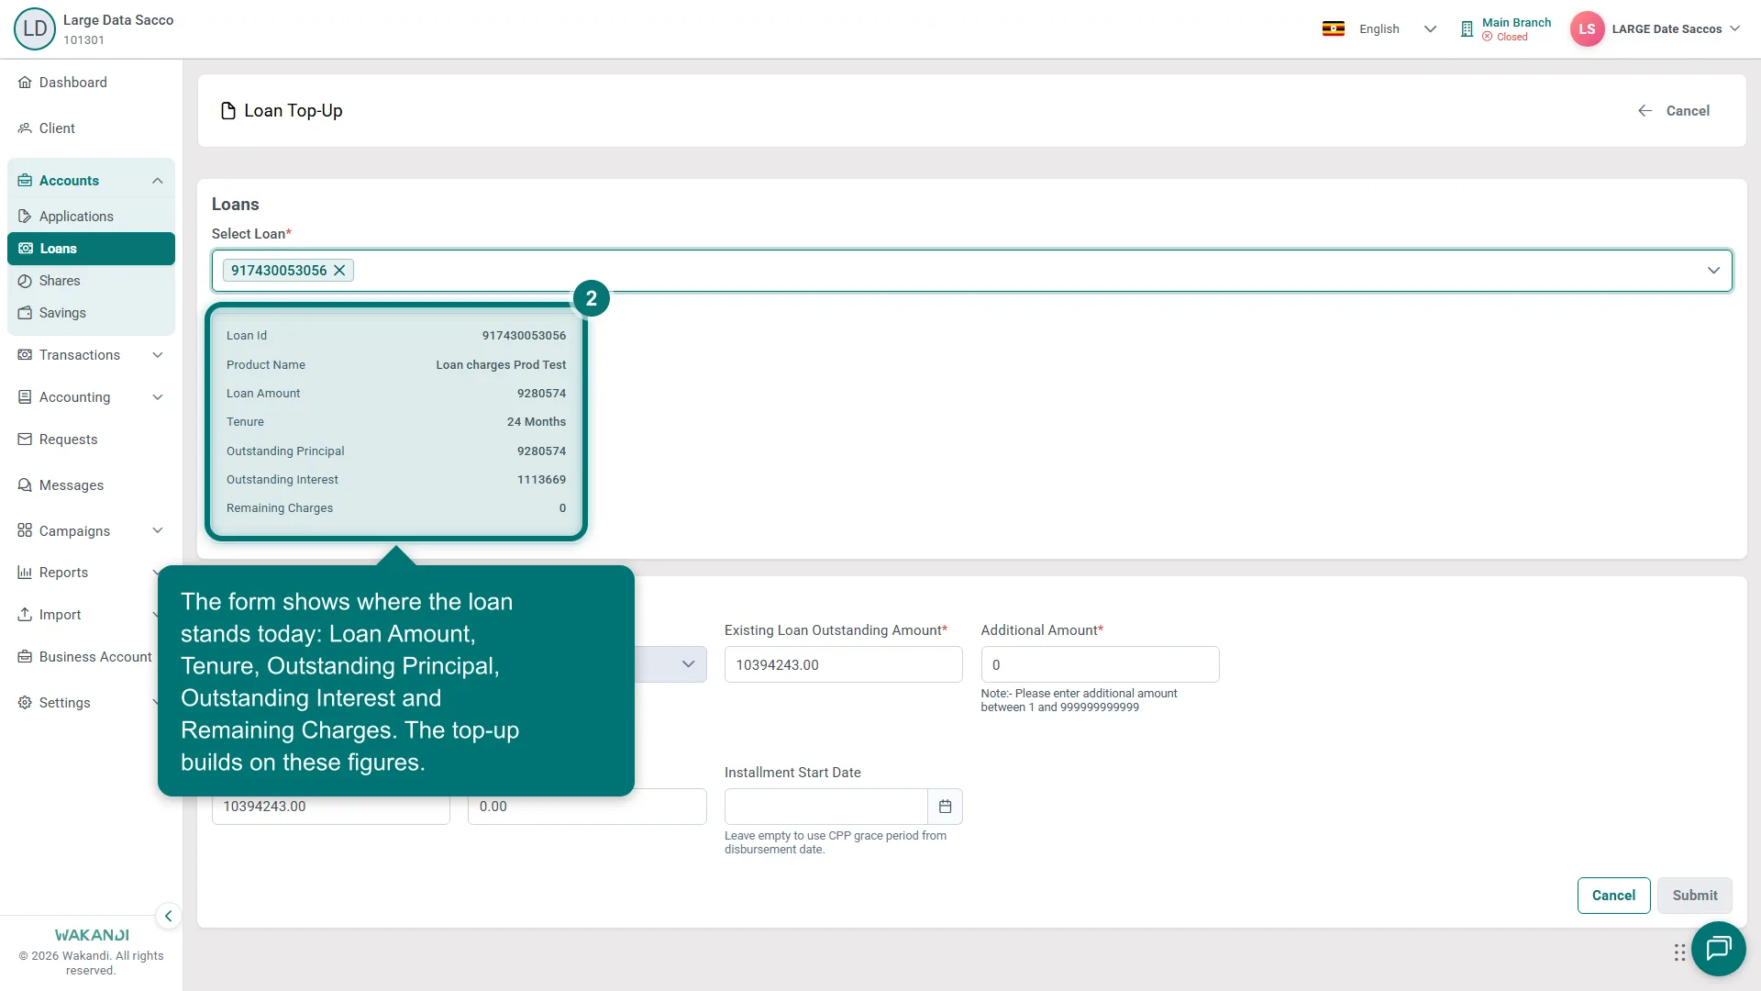
Task: Click the Messages chat icon
Action: click(25, 485)
